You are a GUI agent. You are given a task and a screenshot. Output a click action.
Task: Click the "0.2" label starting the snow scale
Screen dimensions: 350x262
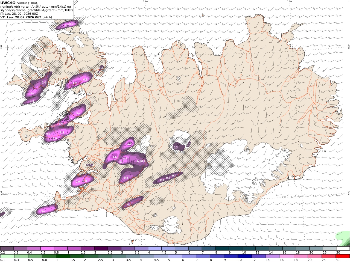2,252
